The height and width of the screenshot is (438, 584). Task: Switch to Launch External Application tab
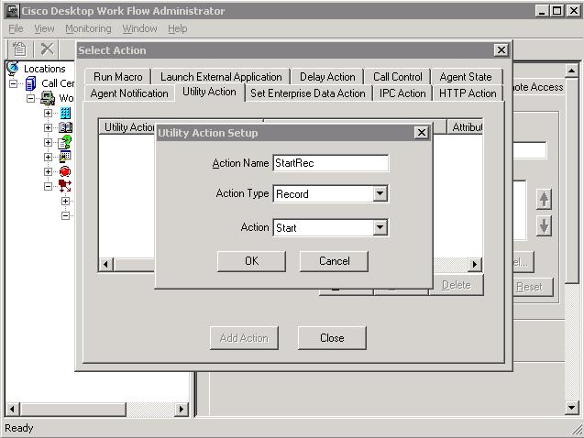pyautogui.click(x=221, y=77)
